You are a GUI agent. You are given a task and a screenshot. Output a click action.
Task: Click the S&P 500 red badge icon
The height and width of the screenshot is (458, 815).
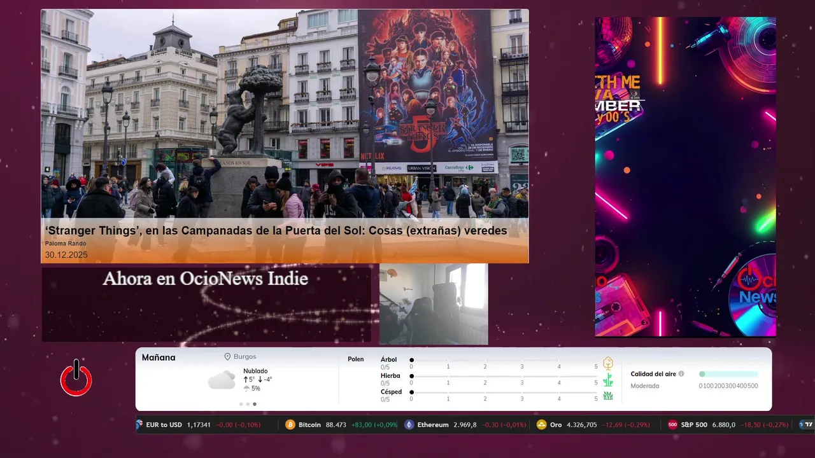coord(672,424)
